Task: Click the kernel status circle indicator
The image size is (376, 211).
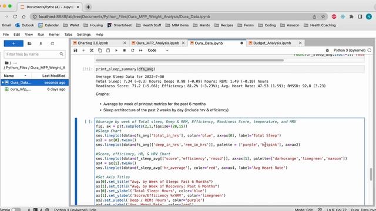Action: click(370, 50)
